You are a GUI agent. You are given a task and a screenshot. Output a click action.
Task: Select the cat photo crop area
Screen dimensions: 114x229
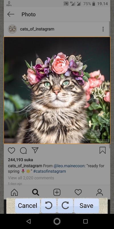[x=57, y=90]
